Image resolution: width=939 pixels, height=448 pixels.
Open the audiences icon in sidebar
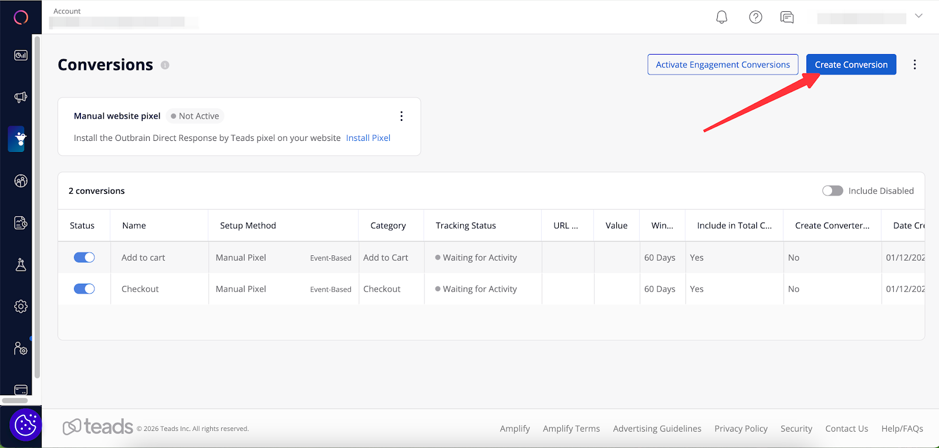pyautogui.click(x=21, y=181)
